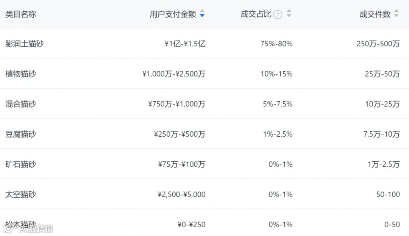This screenshot has height=236, width=409.
Task: Select the 膨润土猫砂 category name
Action: [25, 44]
